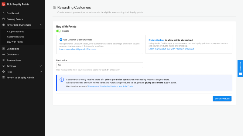Image resolution: width=243 pixels, height=136 pixels.
Task: Click the Buy With Points heading
Action: click(66, 27)
